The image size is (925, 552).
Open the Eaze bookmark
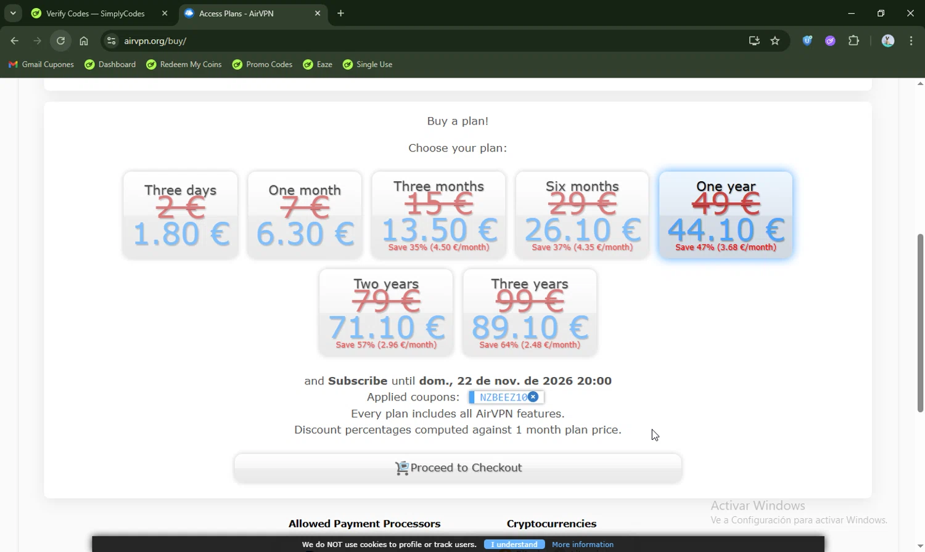[318, 64]
